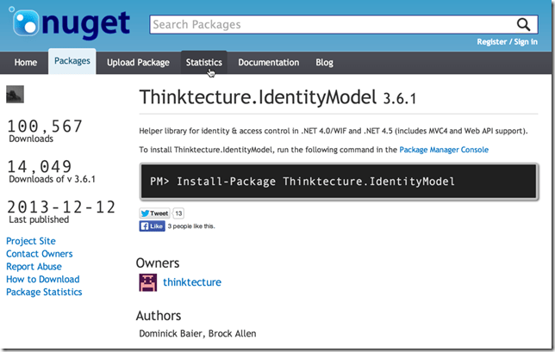Click the NuGet logo
The image size is (555, 352).
[69, 23]
